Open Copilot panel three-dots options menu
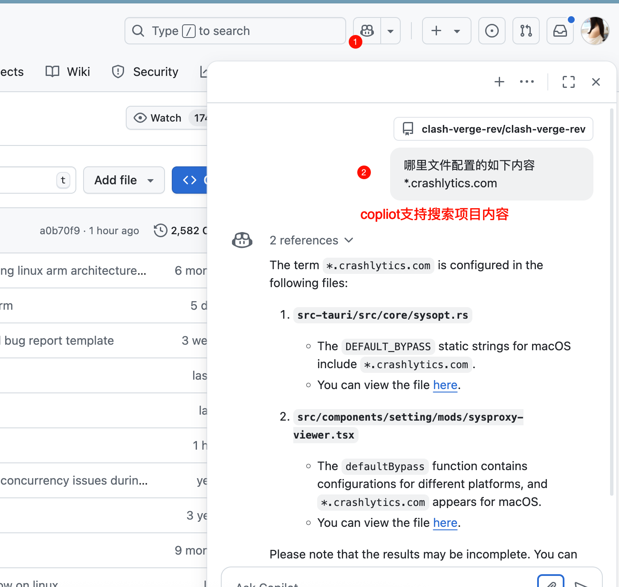This screenshot has width=619, height=587. (x=526, y=82)
